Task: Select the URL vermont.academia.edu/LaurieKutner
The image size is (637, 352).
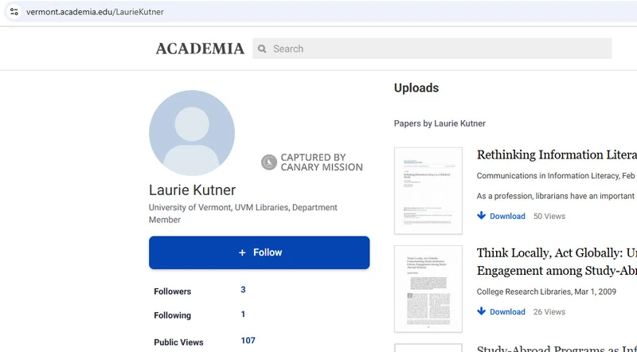Action: click(95, 12)
